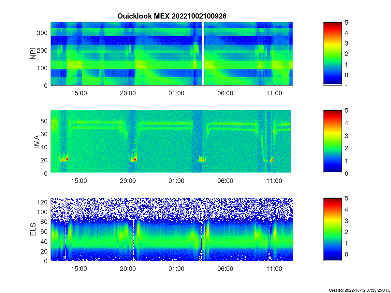Image resolution: width=391 pixels, height=293 pixels.
Task: Click the '11:00' label under IMA plot
Action: [x=274, y=181]
